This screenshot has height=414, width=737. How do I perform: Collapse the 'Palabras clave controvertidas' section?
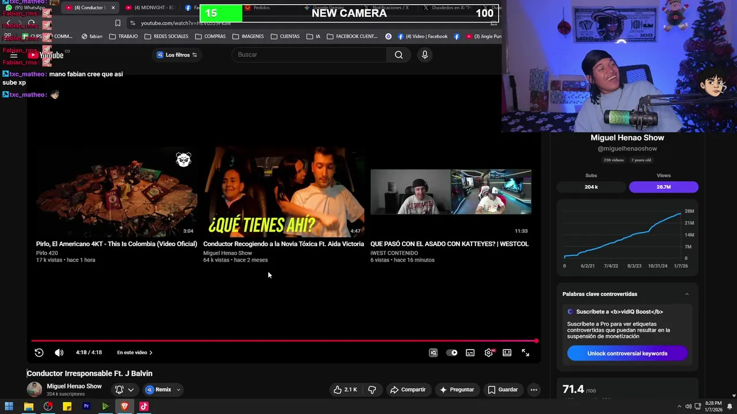pos(687,294)
